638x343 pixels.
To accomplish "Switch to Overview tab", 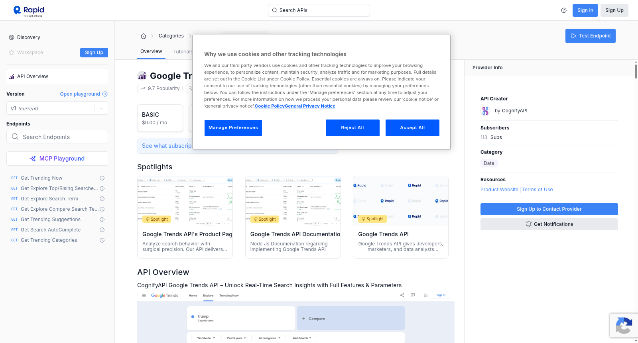I will (151, 51).
